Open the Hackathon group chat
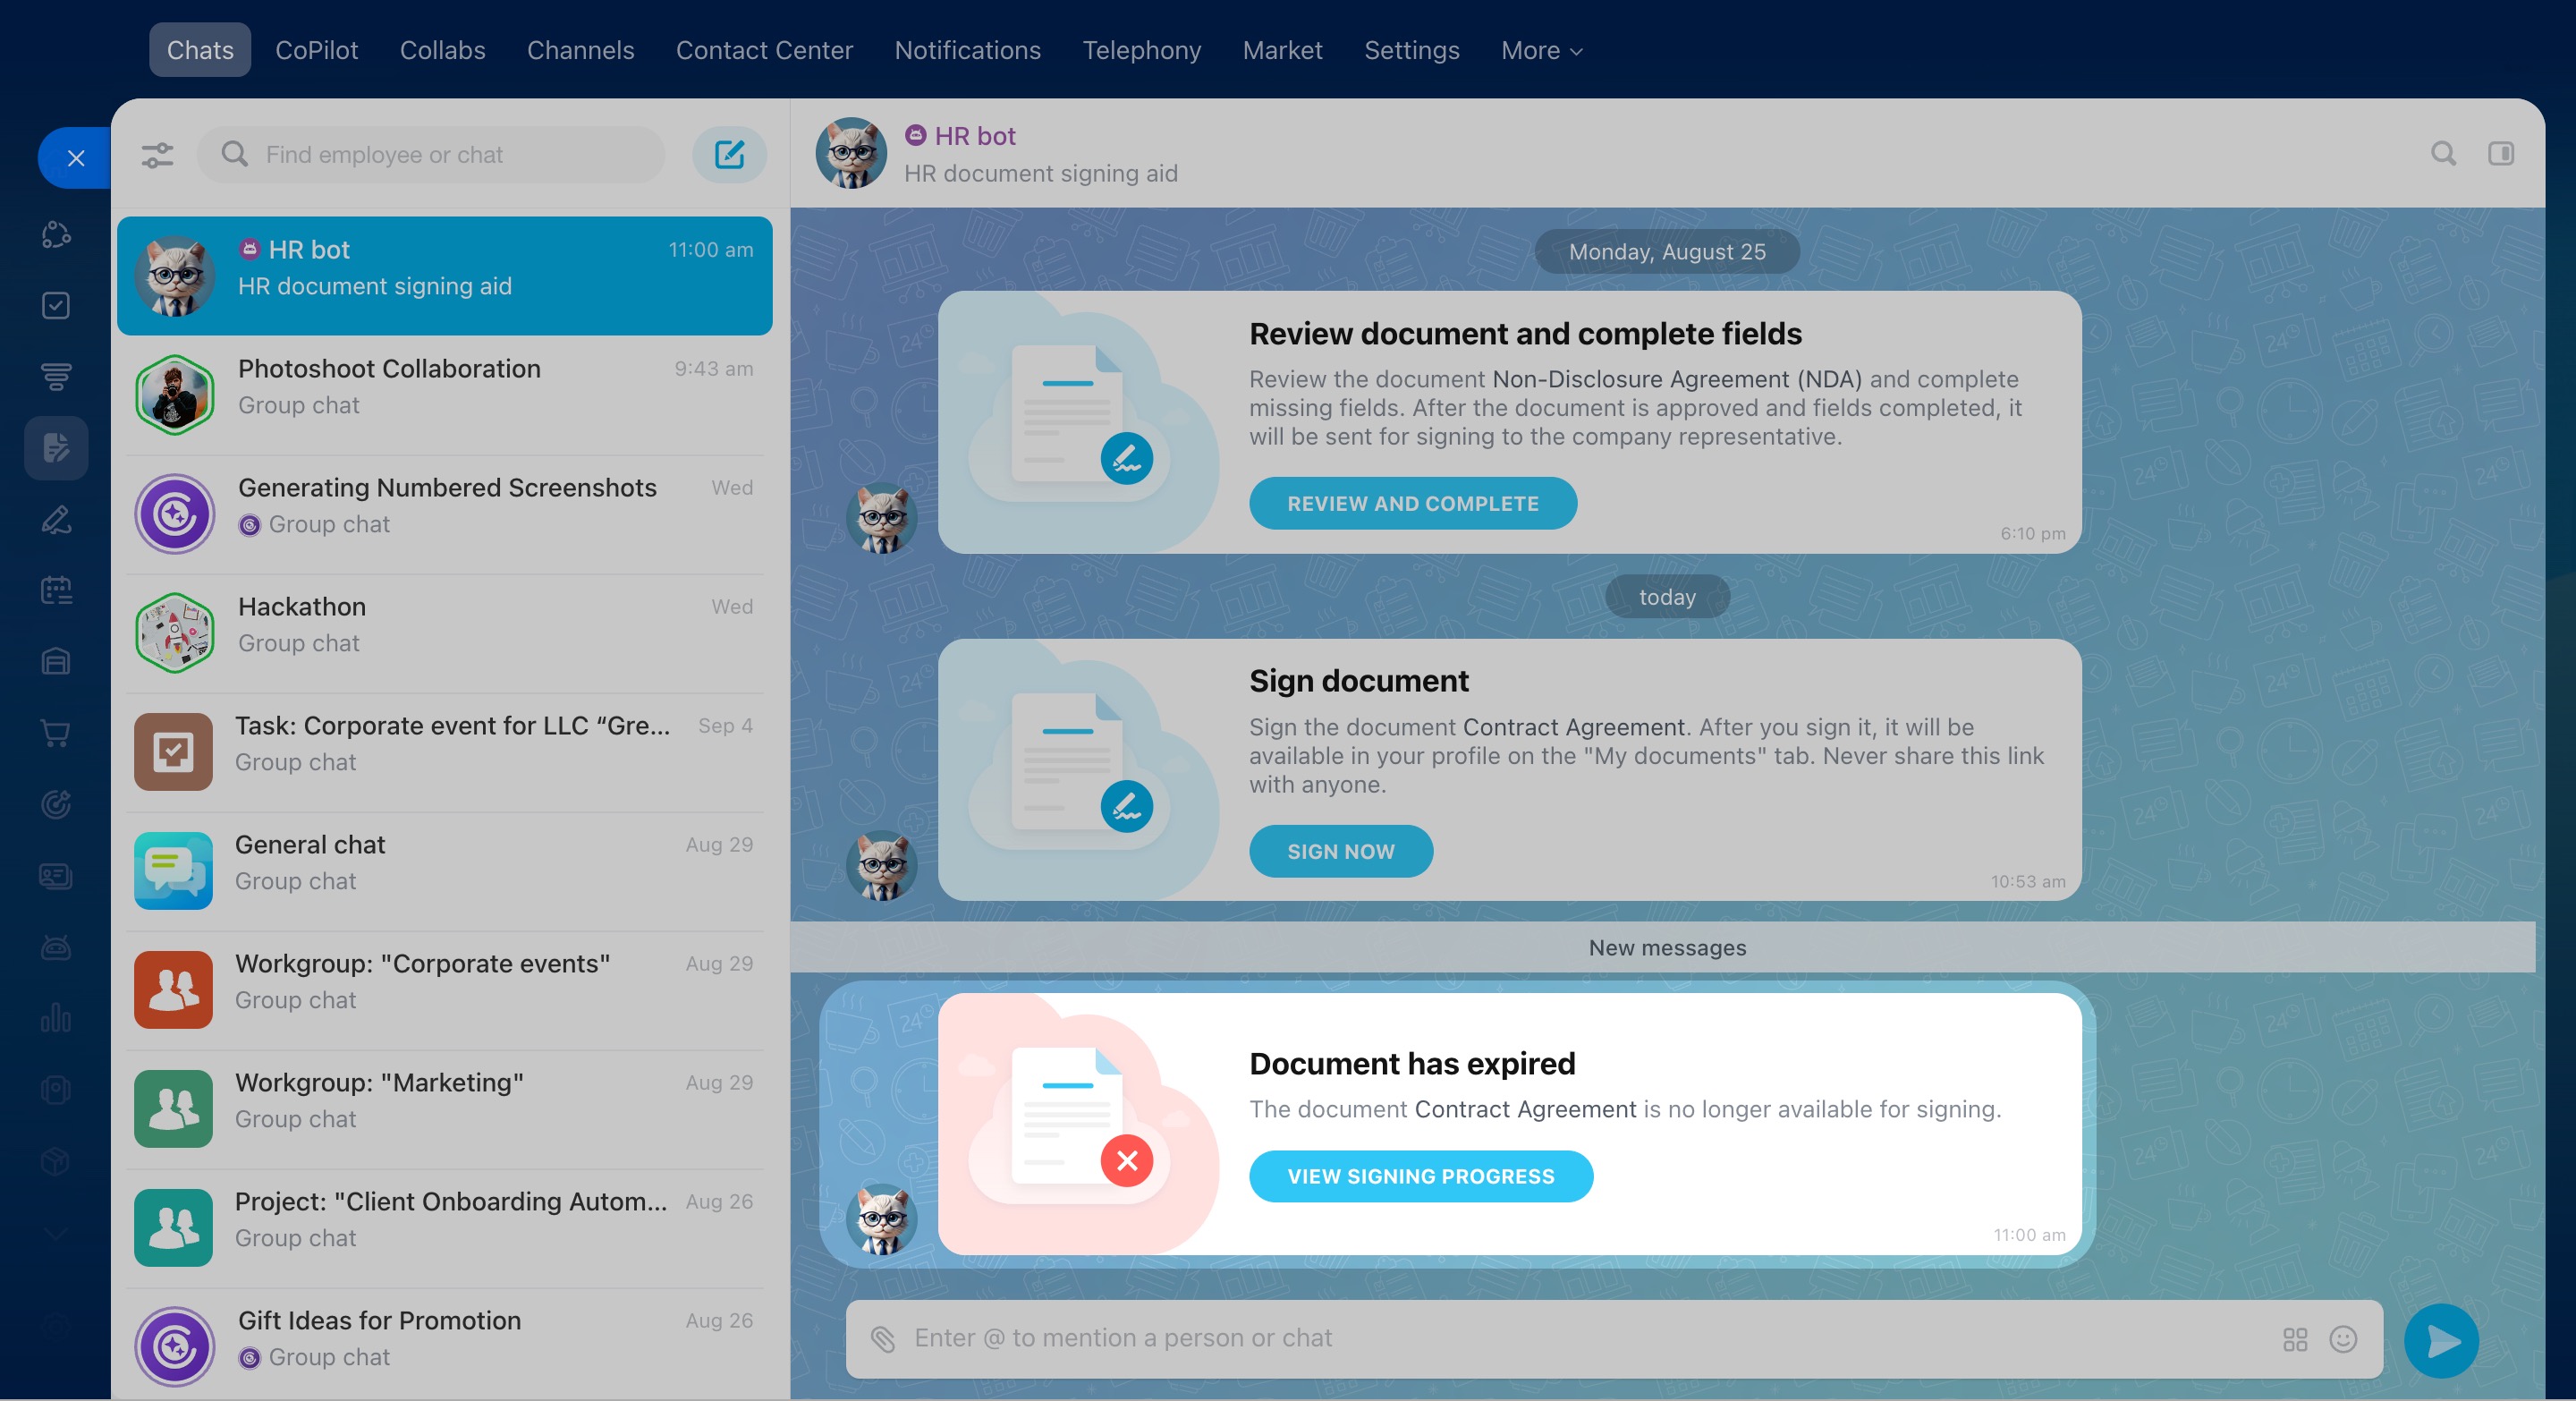Image resolution: width=2576 pixels, height=1401 pixels. coord(444,632)
